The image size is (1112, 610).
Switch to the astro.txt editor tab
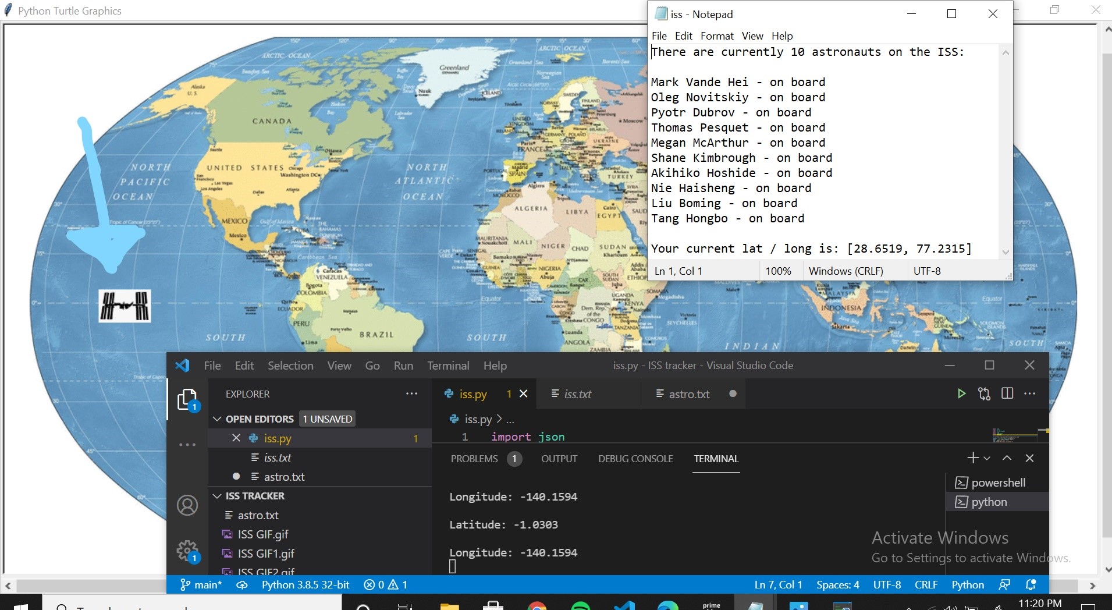(693, 394)
